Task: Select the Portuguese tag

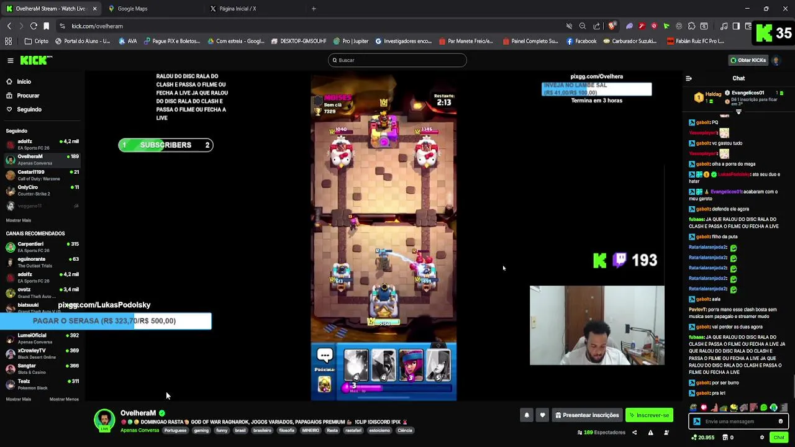Action: [175, 430]
